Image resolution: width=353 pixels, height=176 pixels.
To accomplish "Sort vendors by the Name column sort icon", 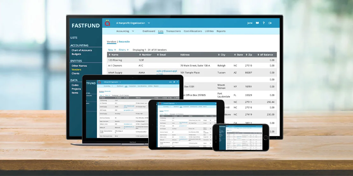I will pos(110,55).
